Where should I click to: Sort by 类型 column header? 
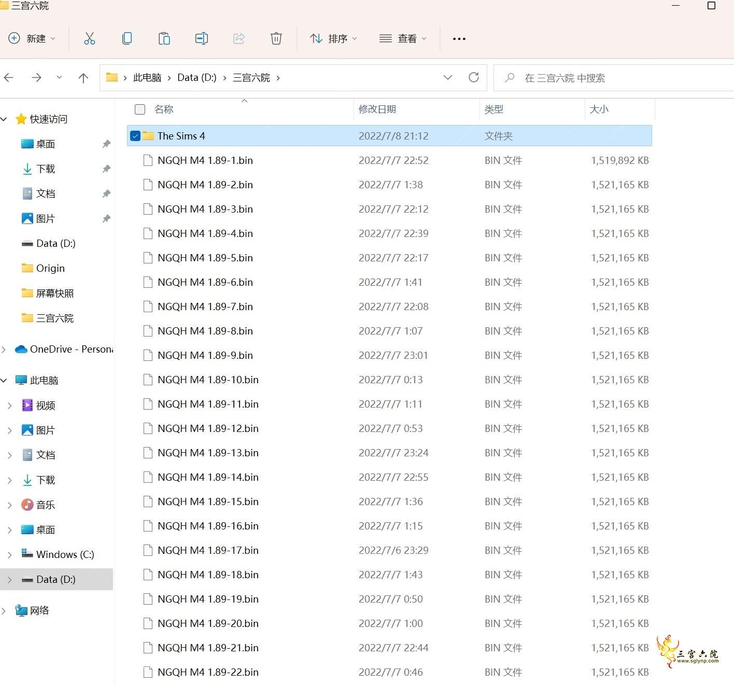(494, 109)
